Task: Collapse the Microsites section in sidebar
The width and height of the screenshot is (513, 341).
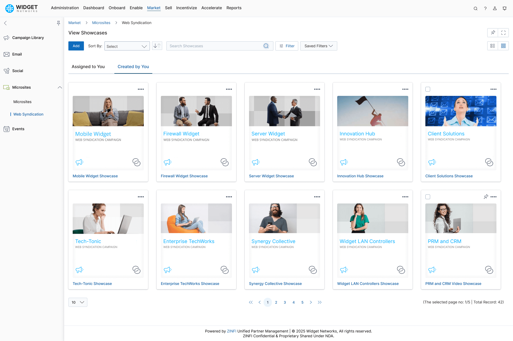Action: click(60, 87)
